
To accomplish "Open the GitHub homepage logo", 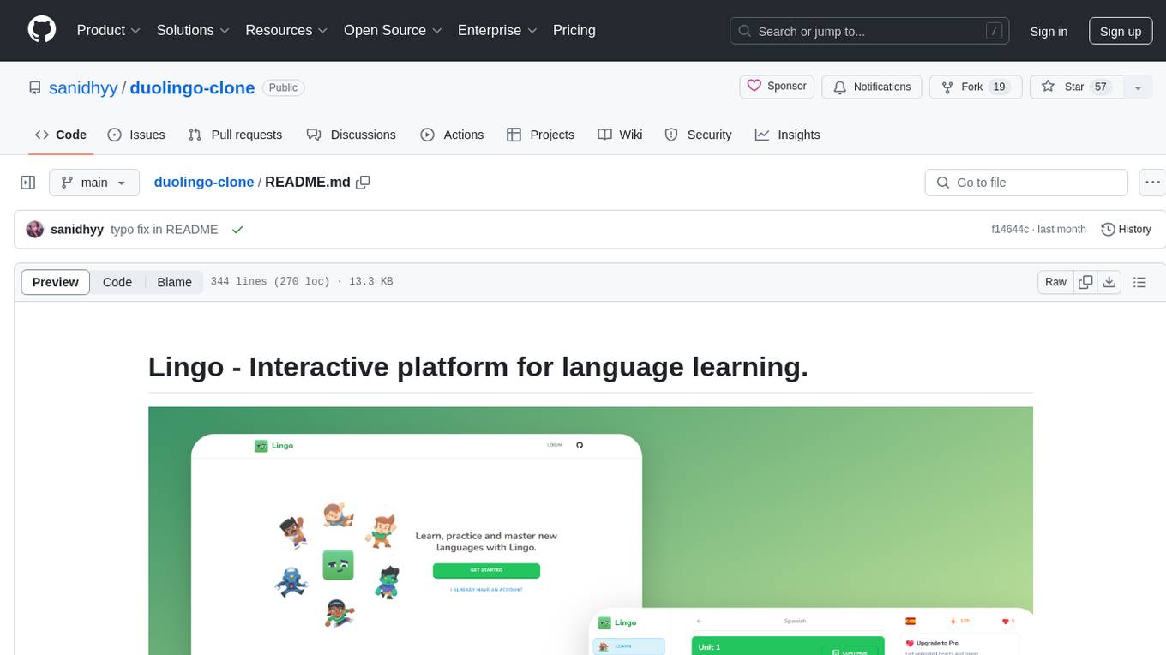I will point(42,30).
